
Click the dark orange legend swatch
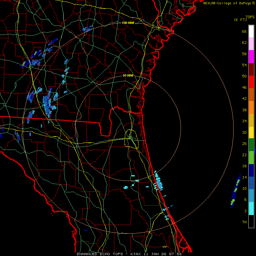(251, 94)
